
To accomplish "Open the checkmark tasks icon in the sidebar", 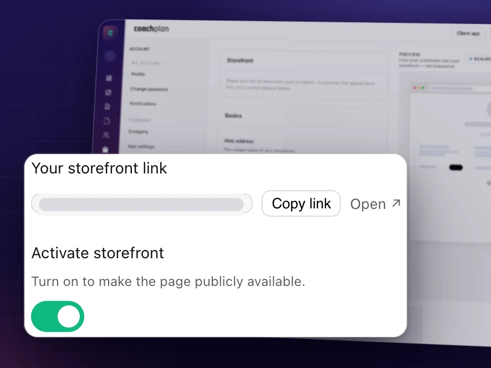I will [108, 92].
